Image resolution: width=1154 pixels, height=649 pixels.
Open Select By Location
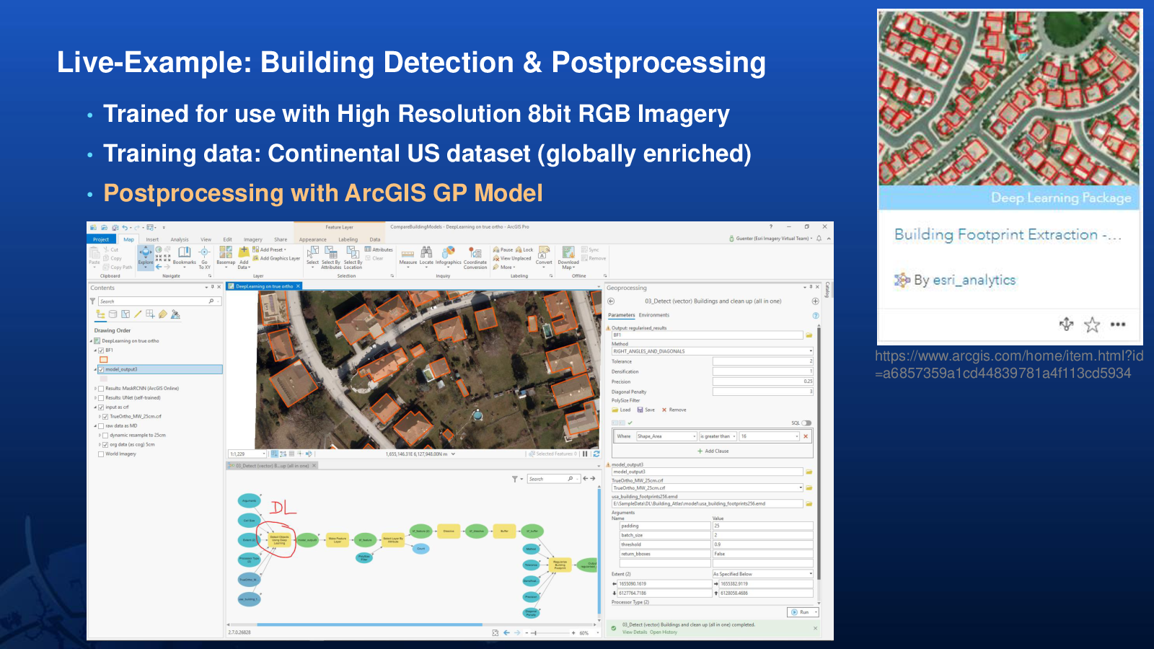tap(353, 257)
